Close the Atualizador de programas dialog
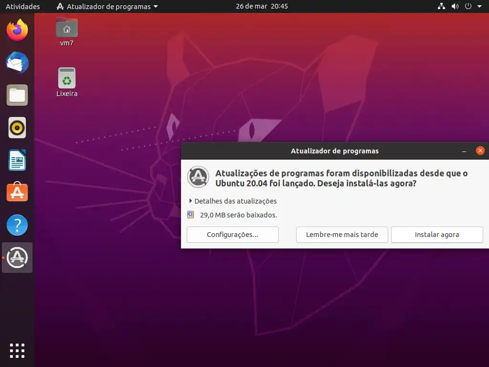This screenshot has width=489, height=367. (x=480, y=151)
